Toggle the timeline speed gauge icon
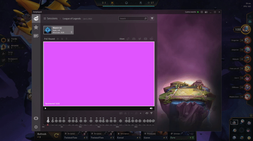Viewport: 253px width, 141px height. coord(147,113)
